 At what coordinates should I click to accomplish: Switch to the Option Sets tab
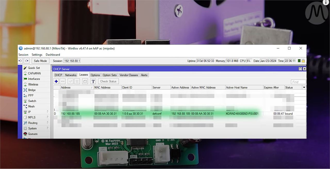(x=110, y=75)
